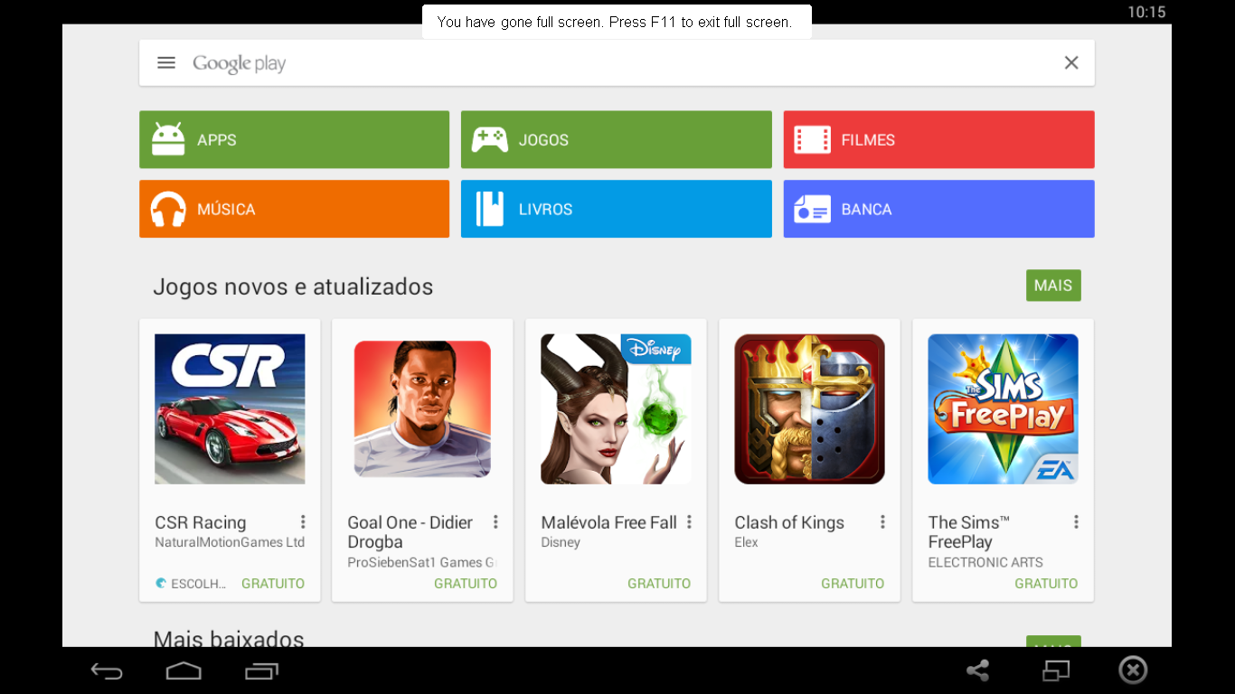Screen dimensions: 1235x694
Task: Open the Clash of Kings app artwork
Action: [x=809, y=409]
